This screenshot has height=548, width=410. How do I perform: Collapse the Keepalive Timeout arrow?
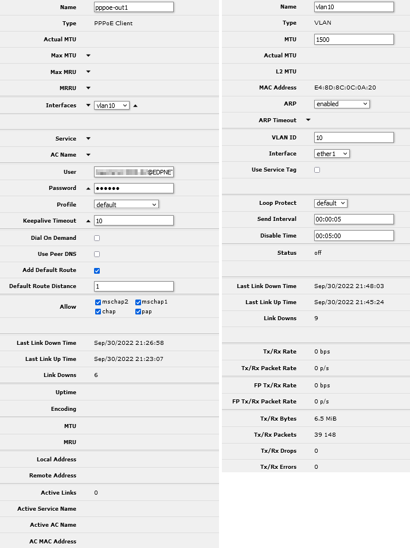88,221
